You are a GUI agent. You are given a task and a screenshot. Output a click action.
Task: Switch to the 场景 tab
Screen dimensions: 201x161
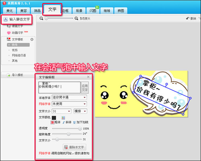tap(79, 11)
